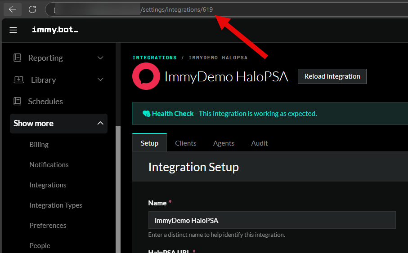Image resolution: width=408 pixels, height=253 pixels.
Task: Click the Health Check heart icon
Action: (146, 114)
